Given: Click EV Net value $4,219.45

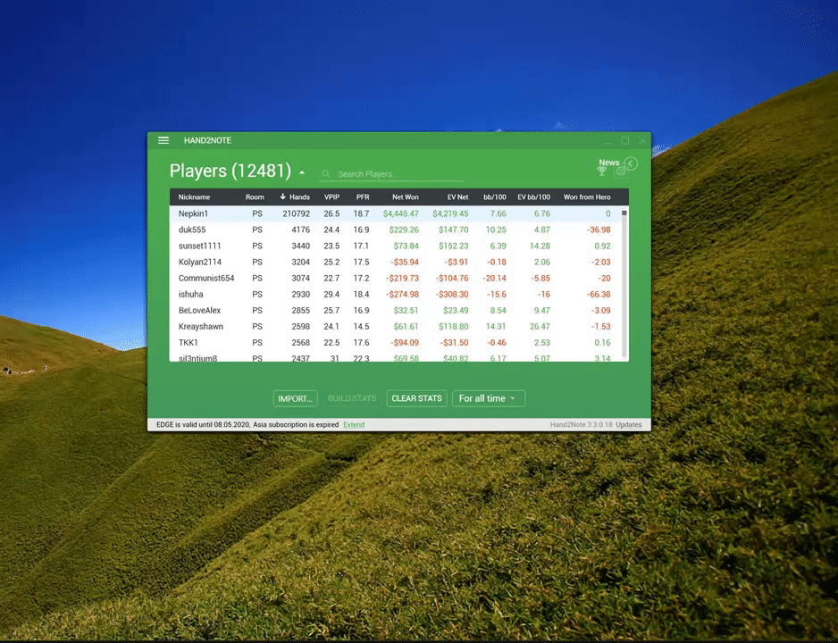Looking at the screenshot, I should pyautogui.click(x=450, y=213).
